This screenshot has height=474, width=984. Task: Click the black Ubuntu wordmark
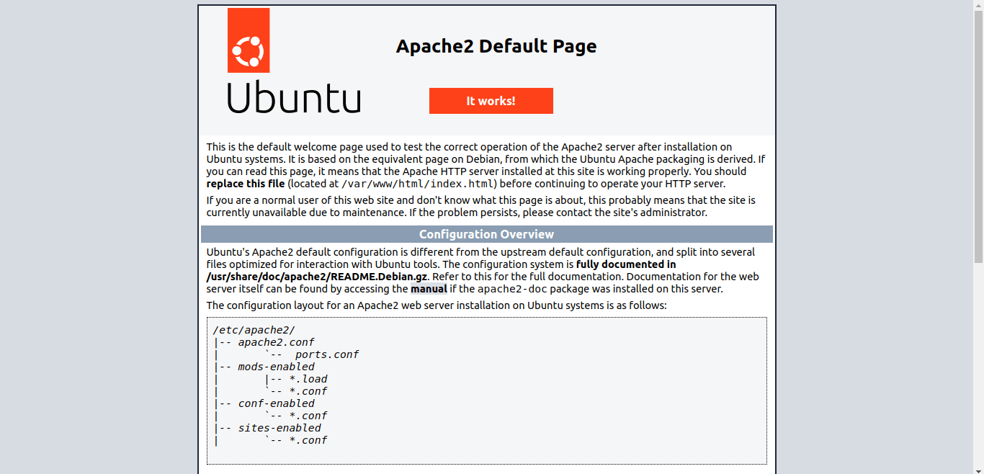pyautogui.click(x=294, y=97)
